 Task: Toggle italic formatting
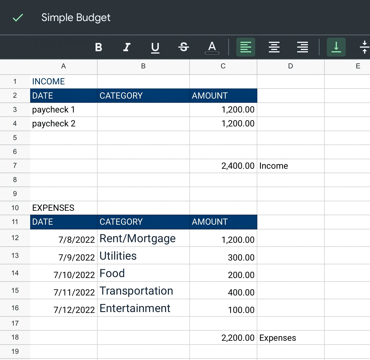pos(127,47)
